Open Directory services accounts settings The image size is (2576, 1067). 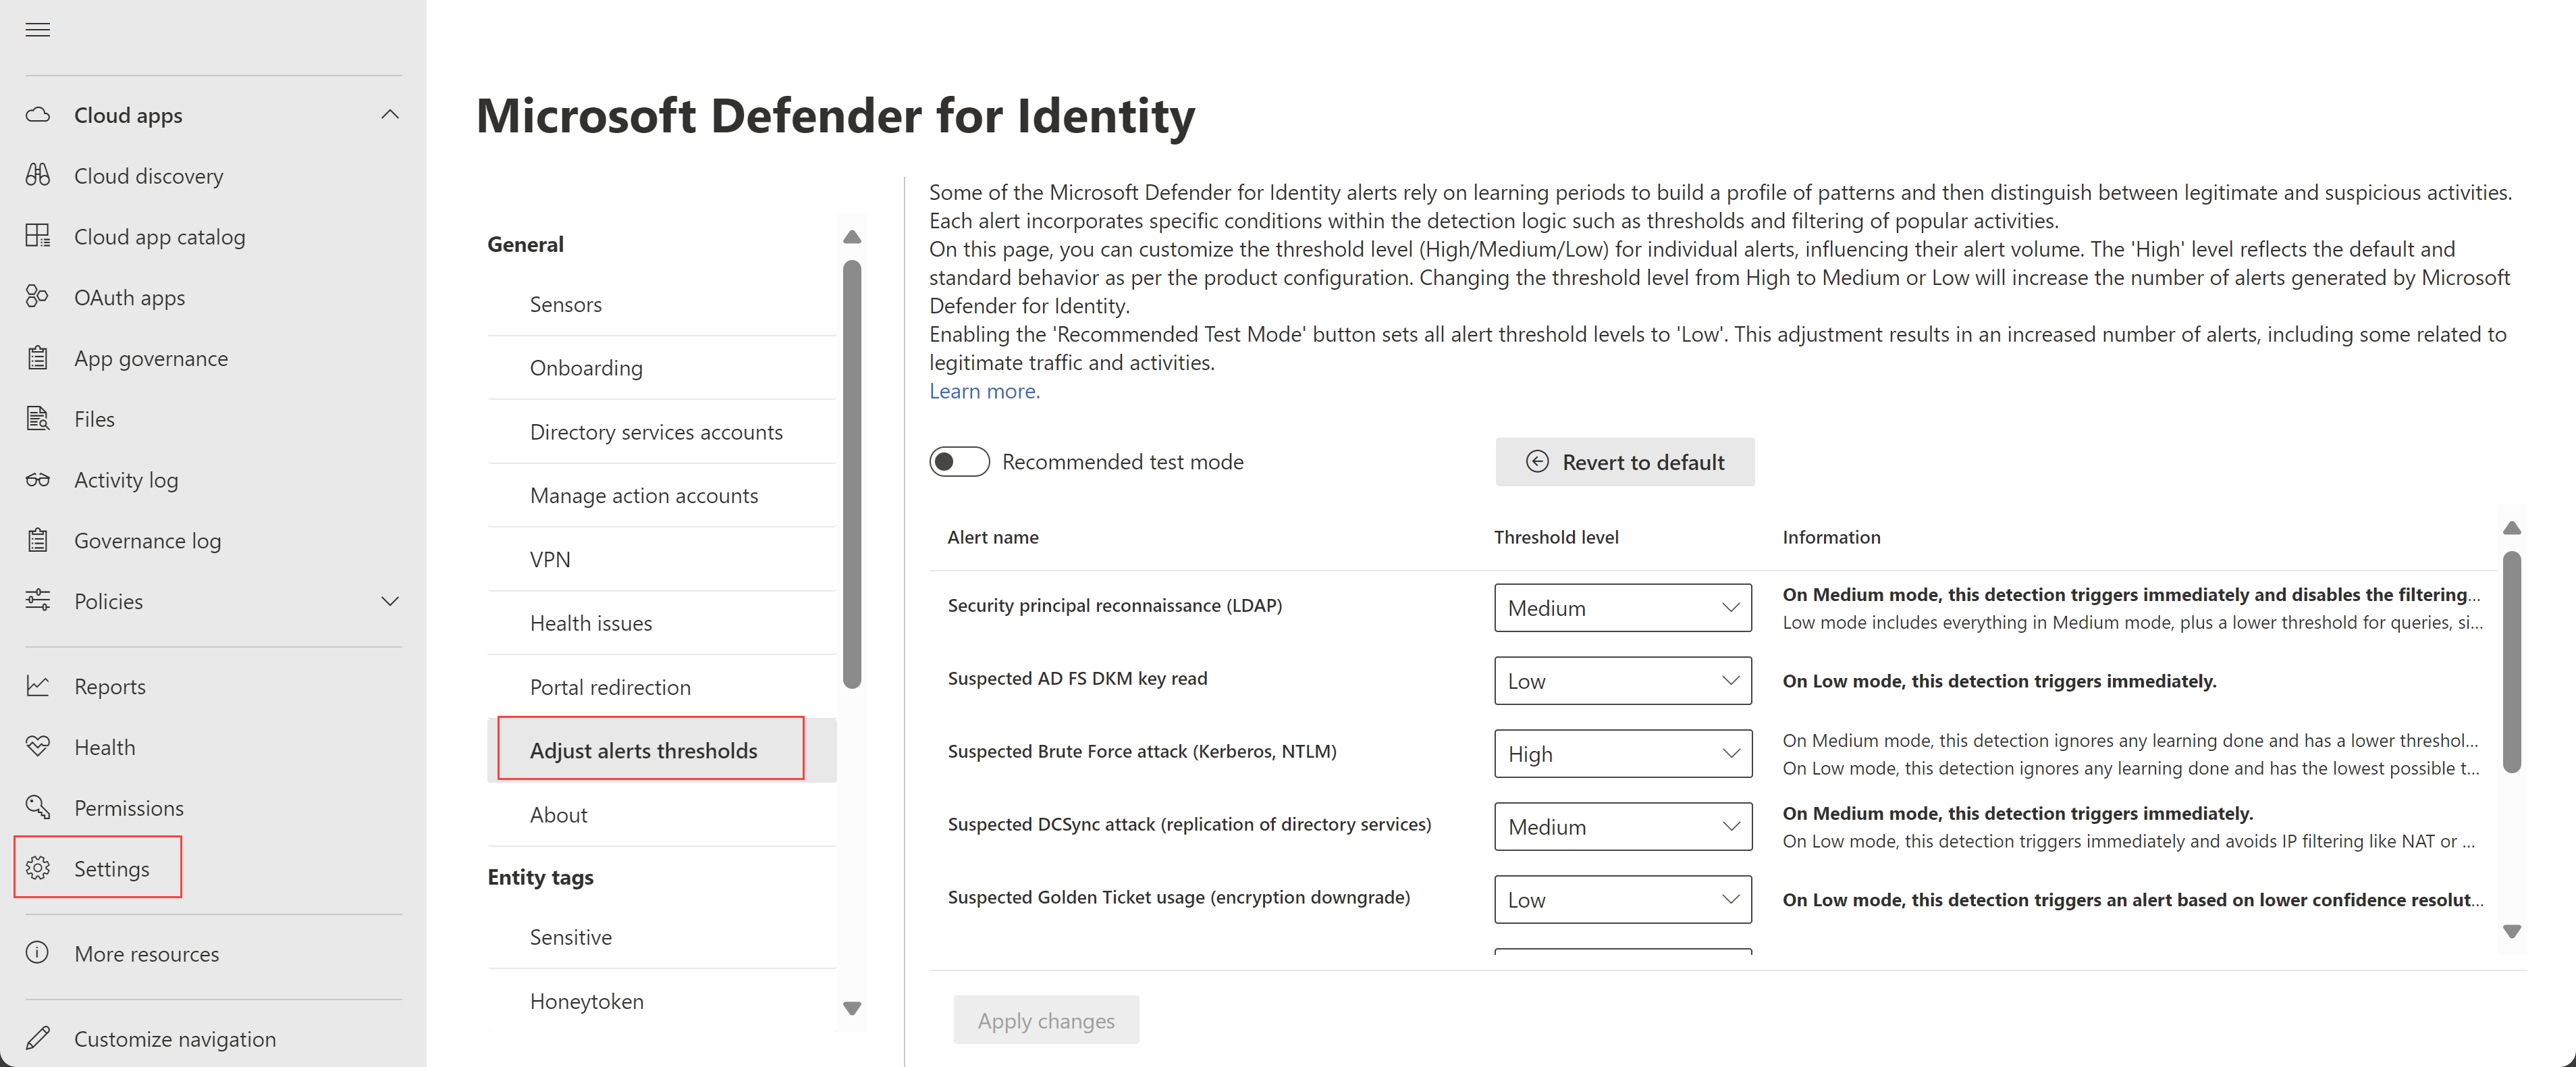[x=656, y=432]
